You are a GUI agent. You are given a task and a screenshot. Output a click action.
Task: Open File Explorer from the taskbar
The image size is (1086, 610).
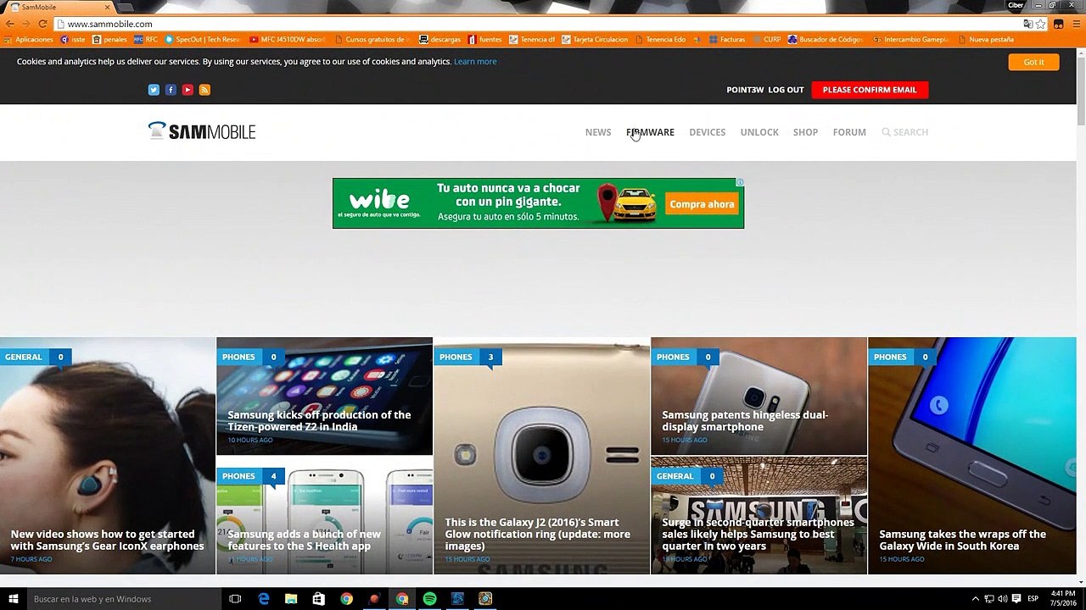pyautogui.click(x=291, y=599)
